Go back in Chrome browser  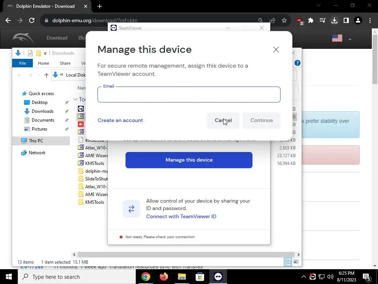pos(8,21)
